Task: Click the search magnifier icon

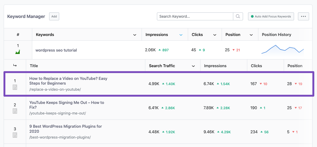Action: click(238, 16)
